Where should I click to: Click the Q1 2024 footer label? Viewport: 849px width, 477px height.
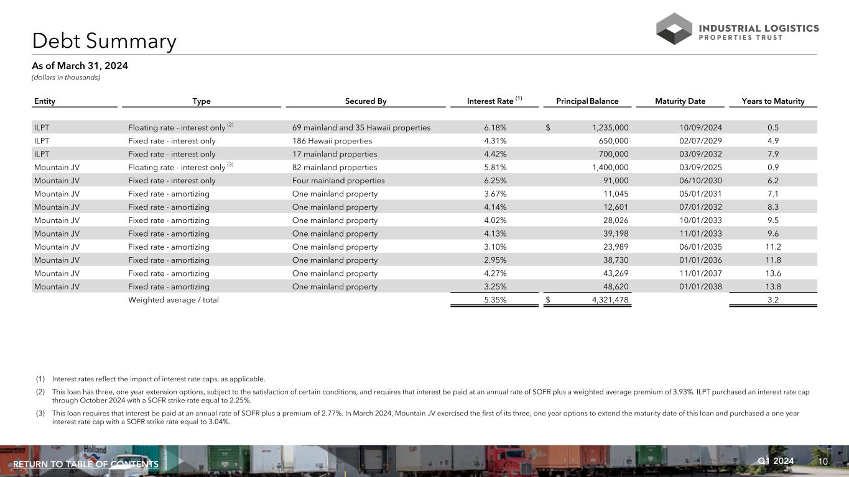coord(776,461)
